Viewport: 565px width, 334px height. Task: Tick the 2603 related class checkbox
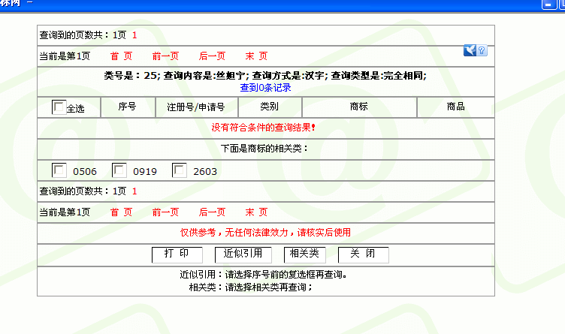179,170
